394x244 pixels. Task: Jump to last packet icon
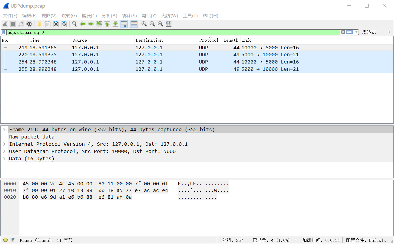click(x=115, y=24)
